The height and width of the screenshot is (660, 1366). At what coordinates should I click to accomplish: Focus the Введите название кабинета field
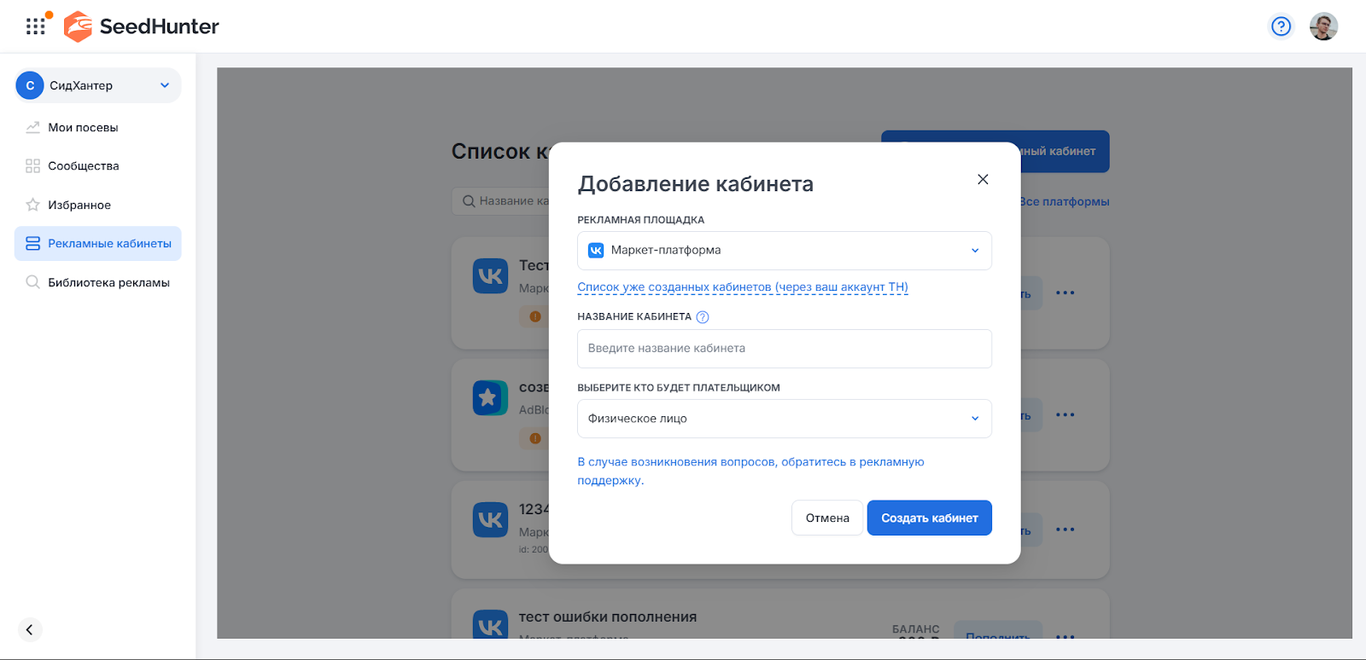pyautogui.click(x=784, y=349)
